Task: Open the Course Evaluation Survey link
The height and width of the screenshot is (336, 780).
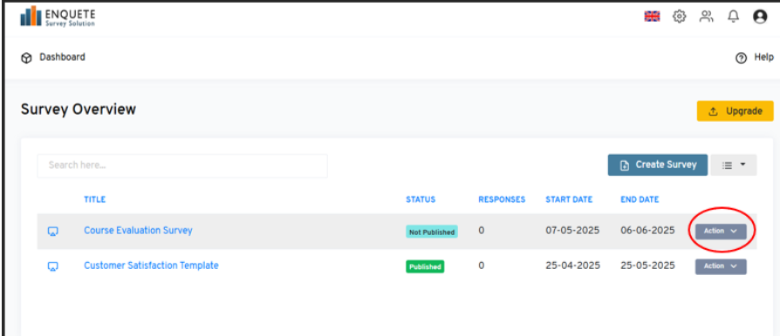Action: tap(138, 231)
